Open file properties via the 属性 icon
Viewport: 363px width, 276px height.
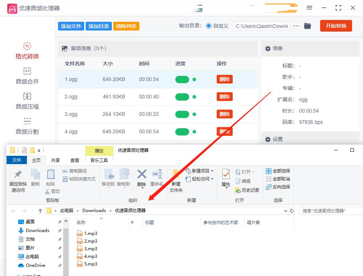[x=226, y=181]
